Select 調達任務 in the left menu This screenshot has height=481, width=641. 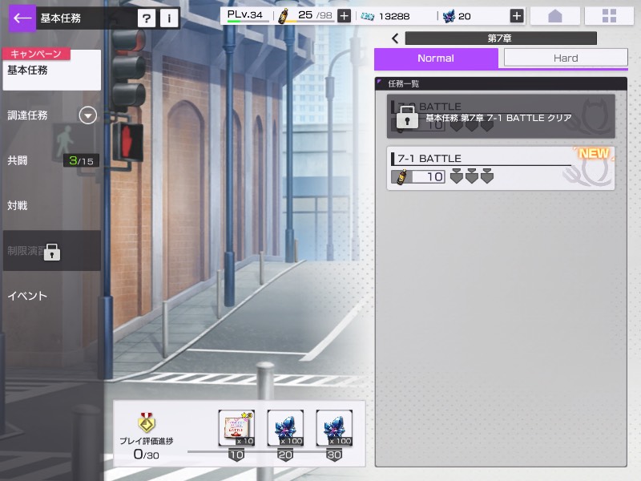[x=27, y=115]
